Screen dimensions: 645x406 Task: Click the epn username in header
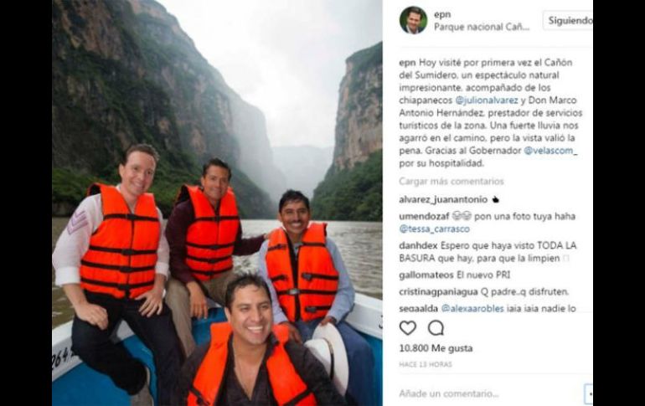point(442,14)
